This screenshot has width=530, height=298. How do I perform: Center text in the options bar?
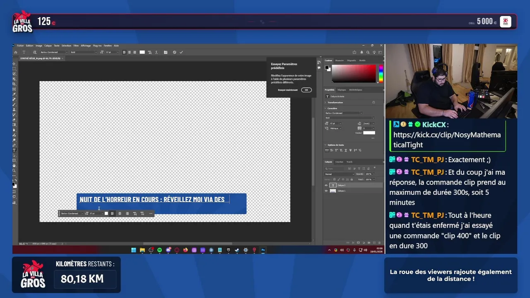click(129, 52)
